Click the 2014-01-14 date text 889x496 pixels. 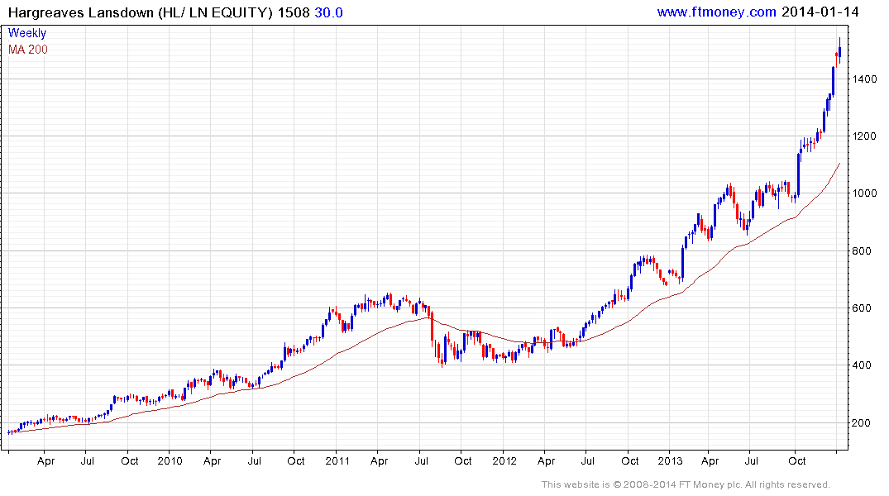(820, 12)
